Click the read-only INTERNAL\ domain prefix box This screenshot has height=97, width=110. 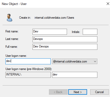click(x=28, y=75)
